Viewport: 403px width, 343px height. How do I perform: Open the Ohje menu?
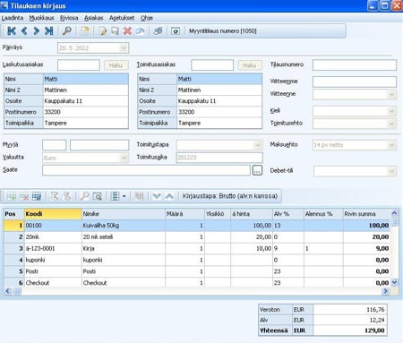pos(147,18)
